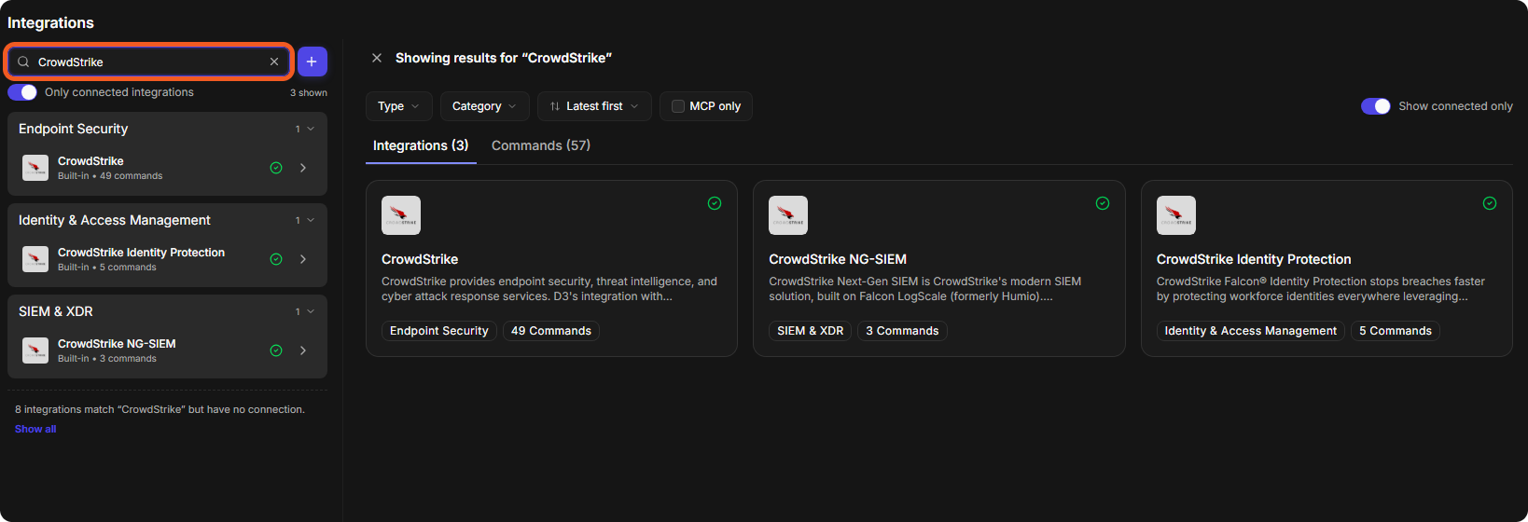This screenshot has height=522, width=1528.
Task: Click connected checkmark on sidebar CrowdStrike row
Action: click(x=276, y=168)
